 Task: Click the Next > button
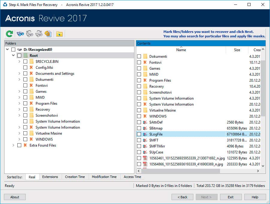tap(207, 197)
